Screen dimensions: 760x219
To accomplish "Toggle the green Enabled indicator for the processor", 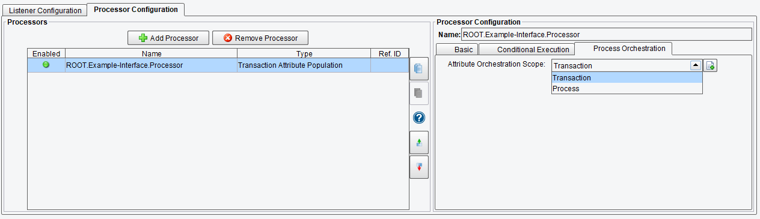I will click(46, 65).
